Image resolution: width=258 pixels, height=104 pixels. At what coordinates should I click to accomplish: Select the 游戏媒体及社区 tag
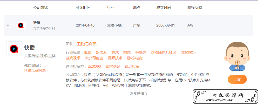(164, 53)
